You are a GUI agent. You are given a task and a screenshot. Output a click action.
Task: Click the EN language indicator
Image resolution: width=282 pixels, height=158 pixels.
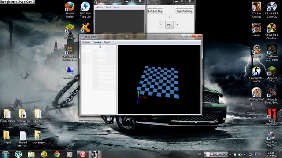[x=200, y=154]
